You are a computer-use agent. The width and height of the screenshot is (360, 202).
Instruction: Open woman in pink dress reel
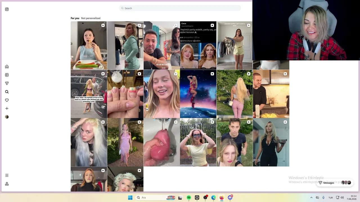point(125,142)
